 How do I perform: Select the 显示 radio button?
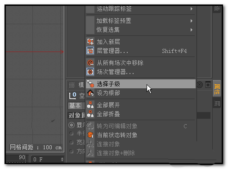(72, 125)
